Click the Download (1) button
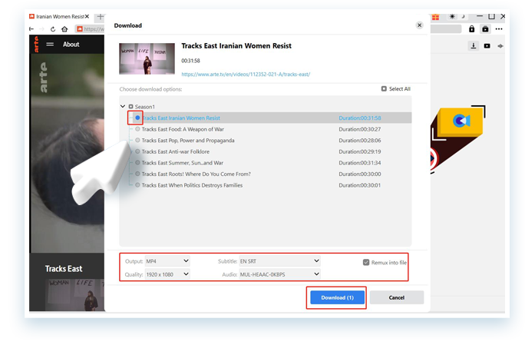The height and width of the screenshot is (345, 525). [x=337, y=297]
